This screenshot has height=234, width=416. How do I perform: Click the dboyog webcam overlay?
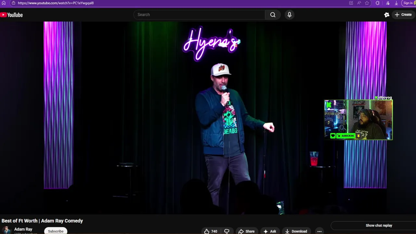coord(358,120)
